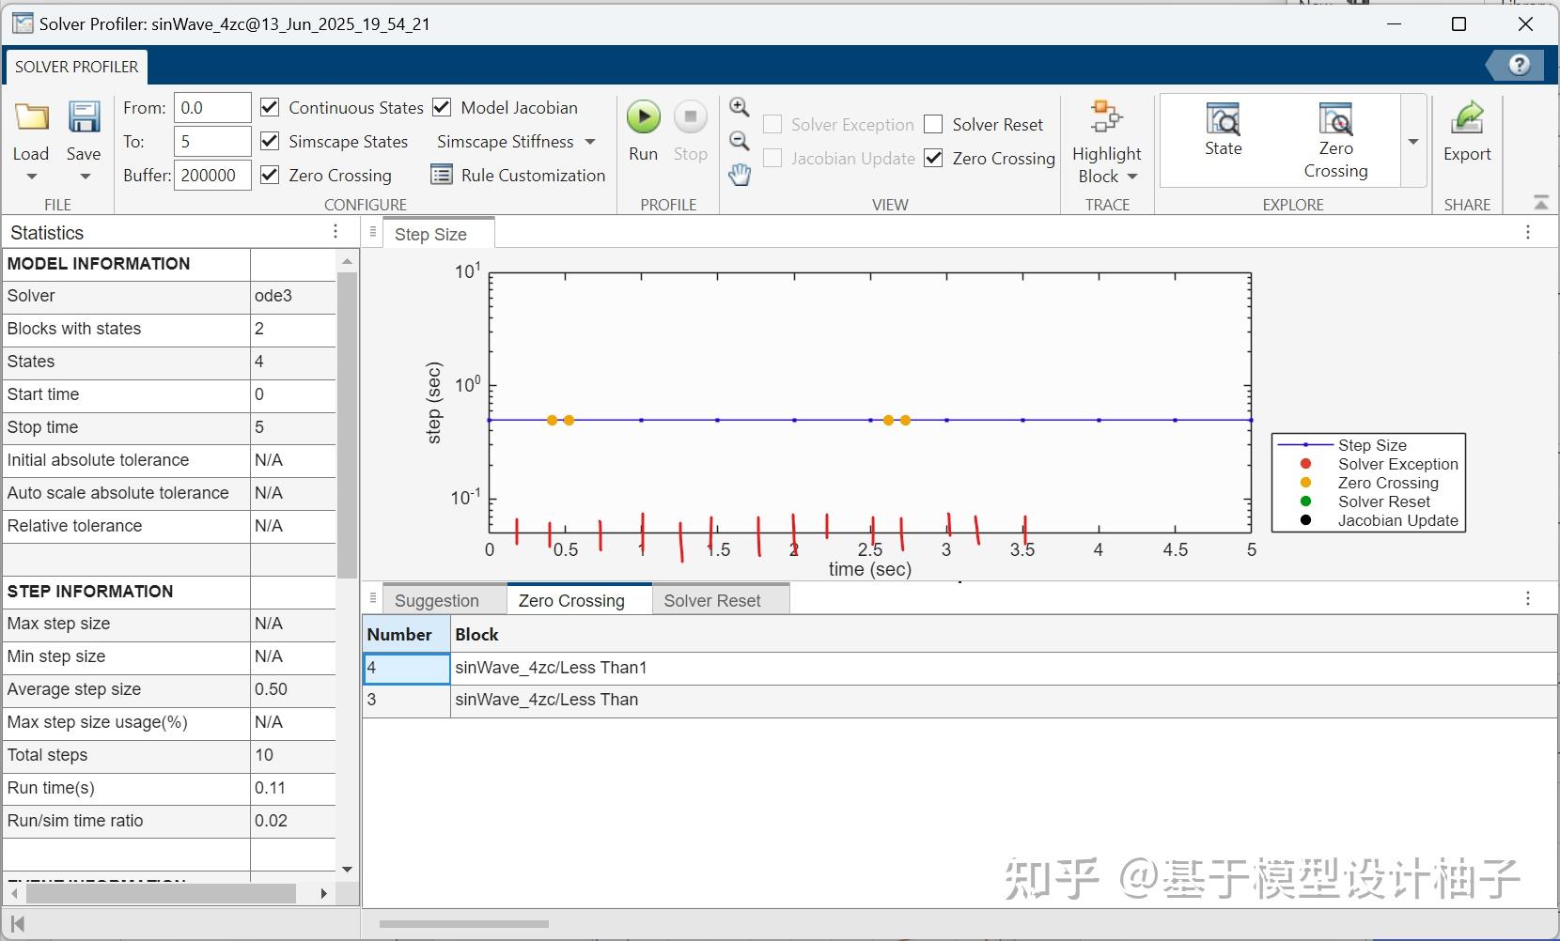Toggle the Configure Zero Crossing checkbox
Screen dimensions: 1560x941
(270, 175)
